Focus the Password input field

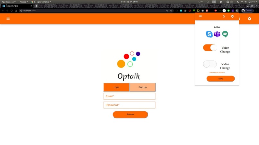point(129,105)
